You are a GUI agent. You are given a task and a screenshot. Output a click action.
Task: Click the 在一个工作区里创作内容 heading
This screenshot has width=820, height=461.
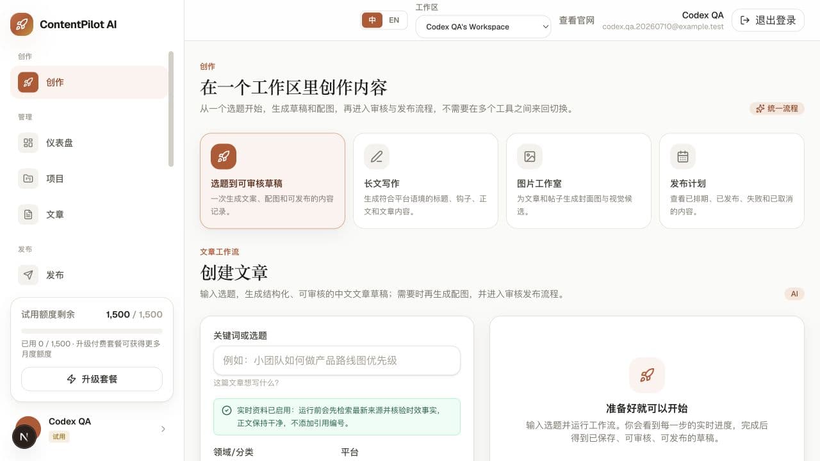pos(293,87)
